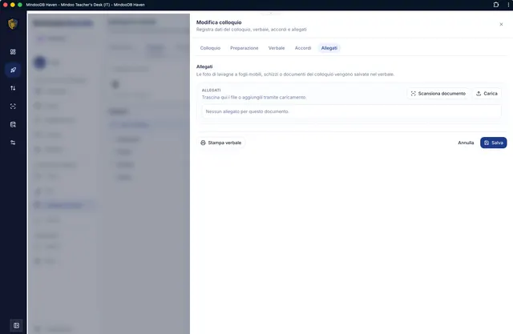The width and height of the screenshot is (513, 334).
Task: Open the Verbale tab
Action: 277,48
